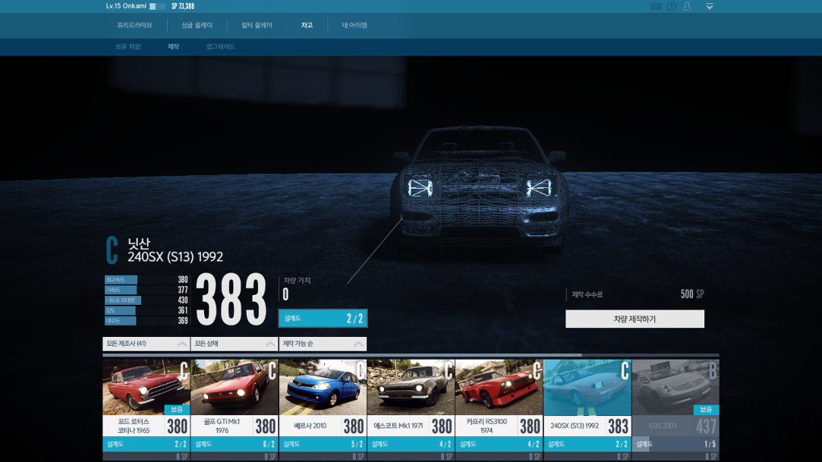Switch to the 업그레이드 sub-tab
The width and height of the screenshot is (822, 462).
tap(220, 47)
